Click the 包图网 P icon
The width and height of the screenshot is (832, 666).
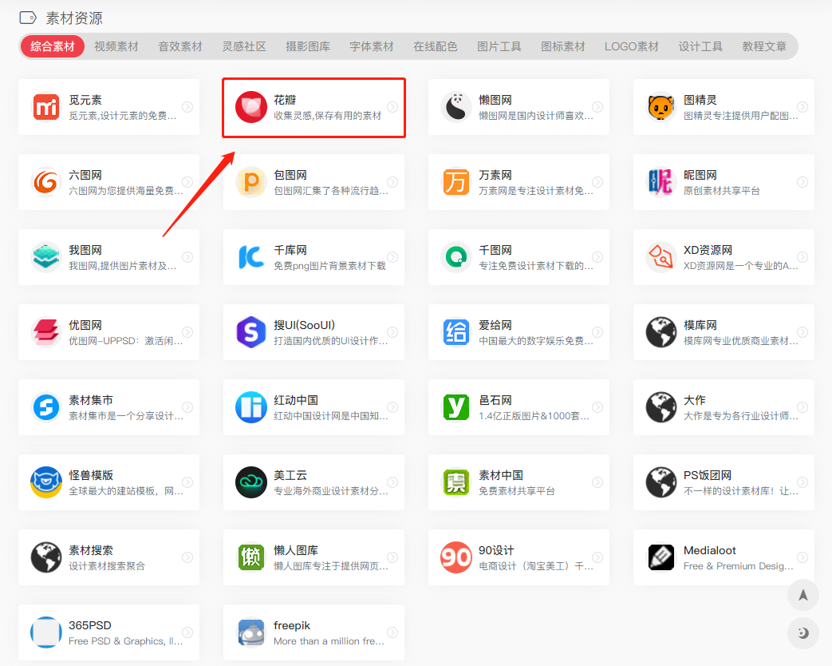(x=251, y=182)
